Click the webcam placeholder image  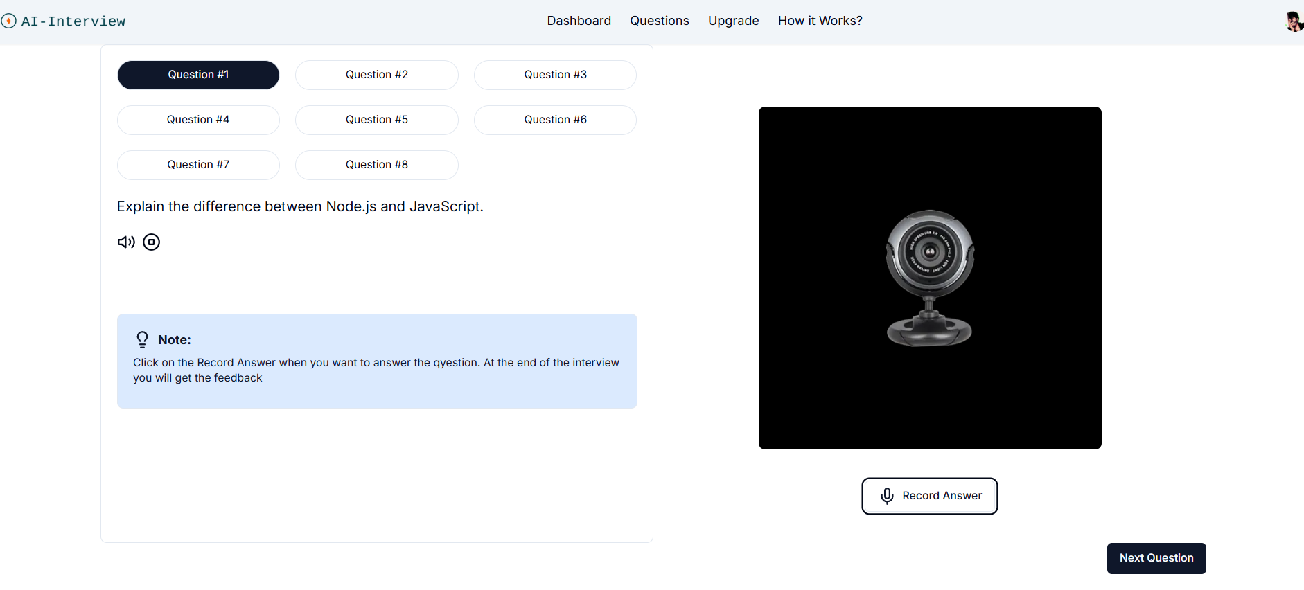coord(930,278)
